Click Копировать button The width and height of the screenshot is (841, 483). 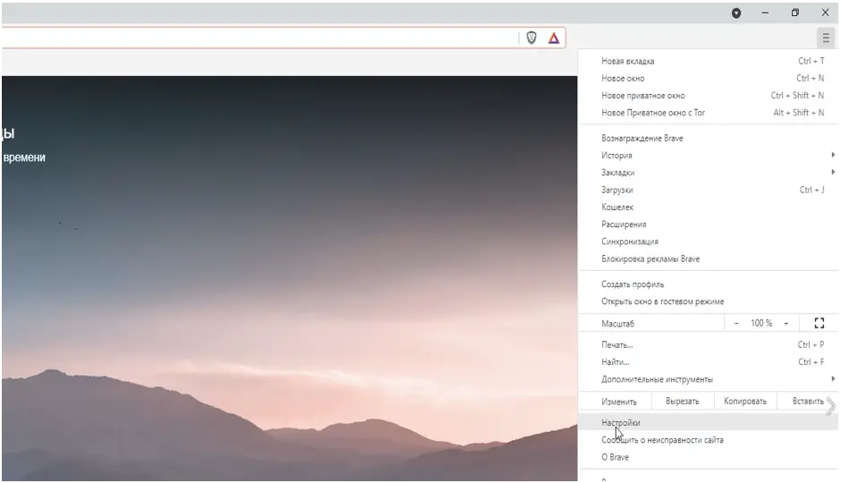coord(745,401)
